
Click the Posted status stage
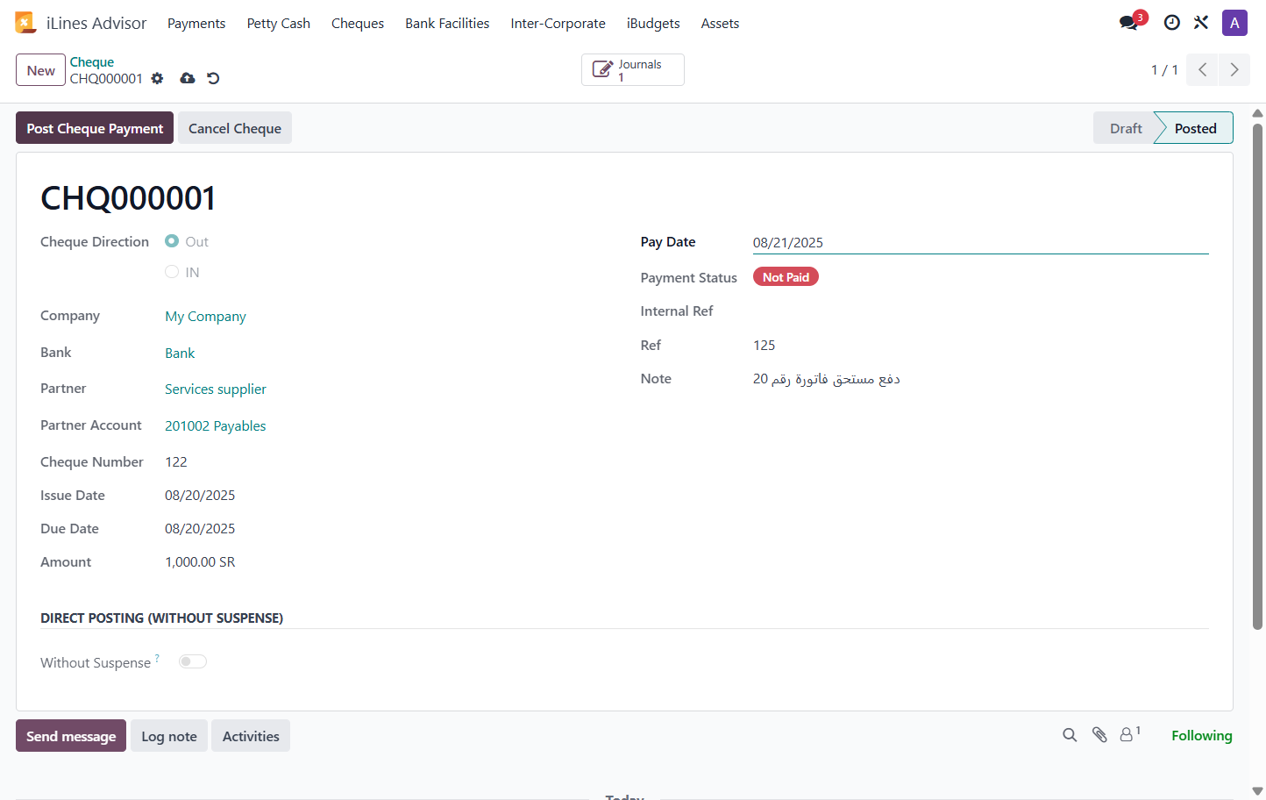(1195, 128)
